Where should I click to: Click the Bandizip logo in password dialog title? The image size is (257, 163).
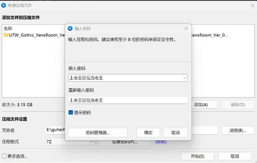coord(70,29)
